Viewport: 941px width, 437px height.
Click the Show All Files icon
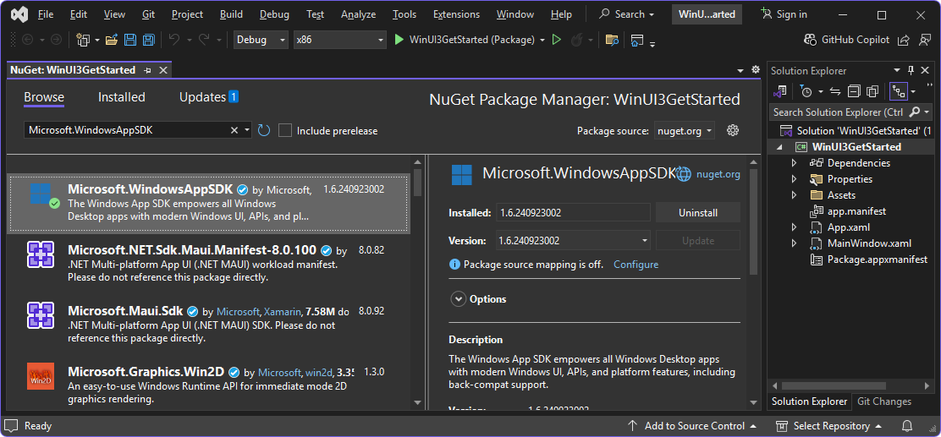[x=872, y=92]
